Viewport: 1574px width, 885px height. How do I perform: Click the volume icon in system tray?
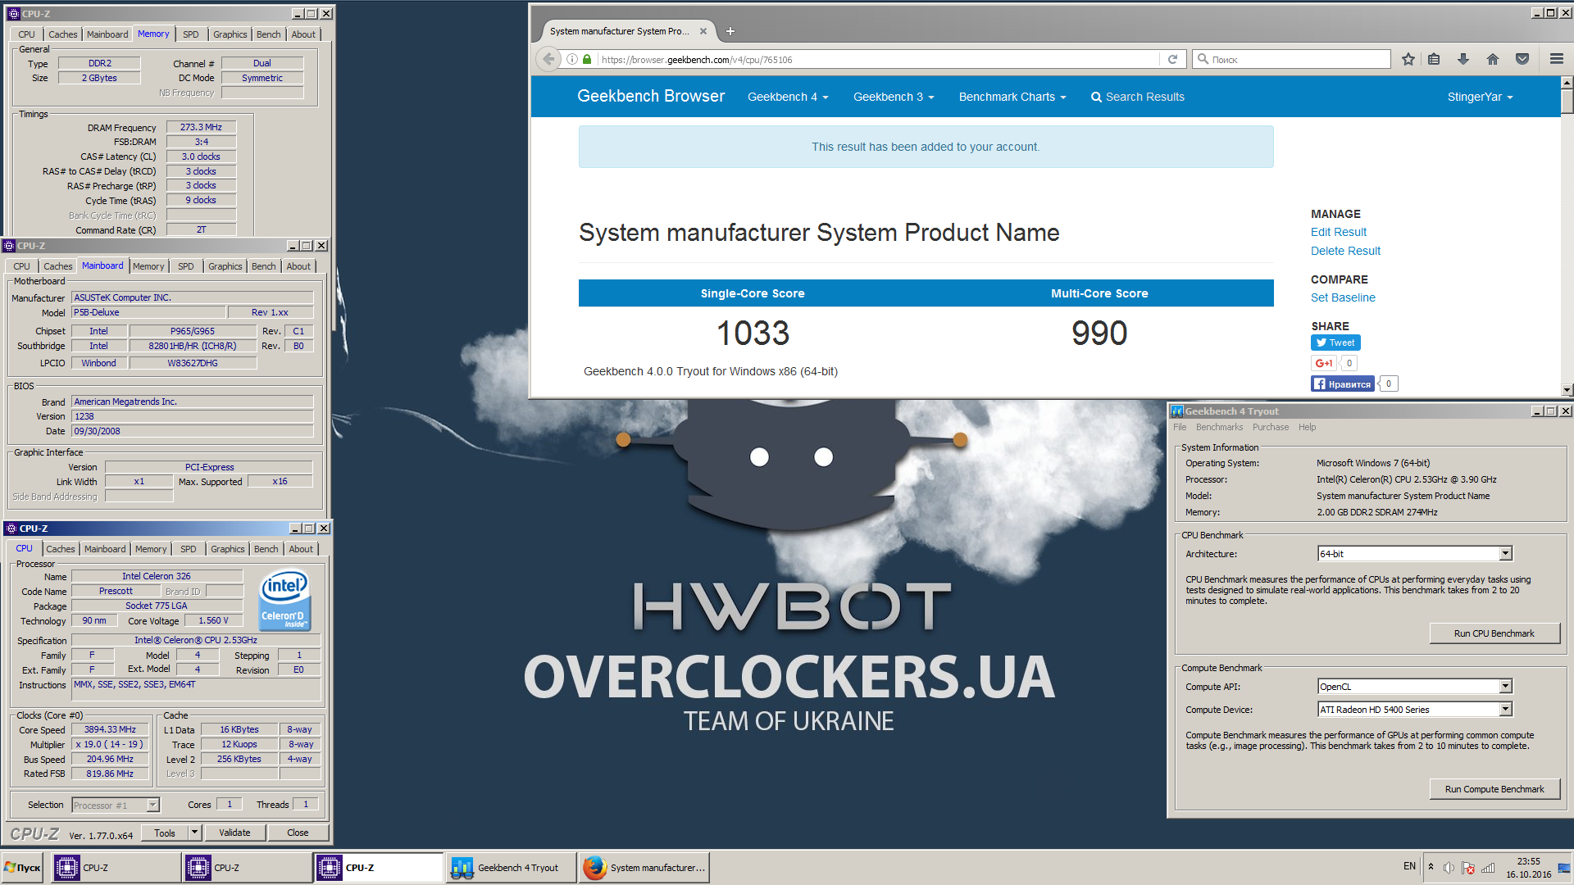[x=1449, y=868]
